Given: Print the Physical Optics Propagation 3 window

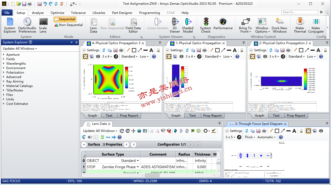Looking at the screenshot, I should point(121,50).
